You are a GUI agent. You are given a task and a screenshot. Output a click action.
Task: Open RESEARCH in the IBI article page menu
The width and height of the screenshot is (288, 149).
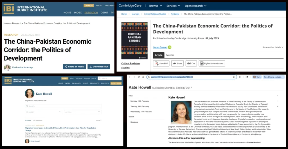point(91,13)
